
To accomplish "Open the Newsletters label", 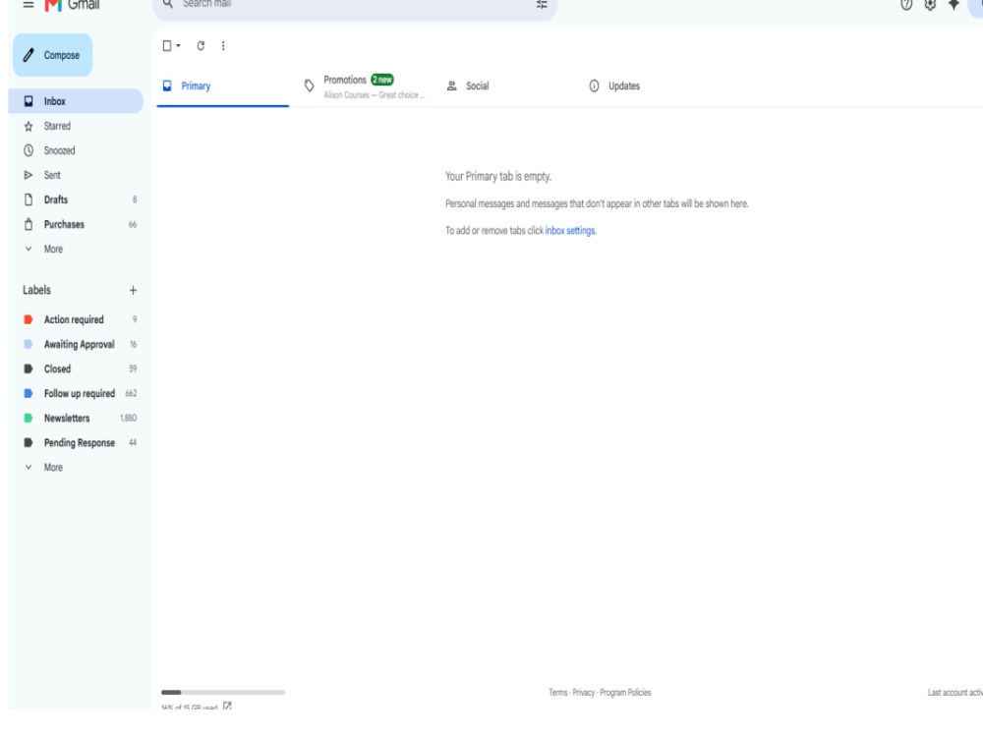I will (x=76, y=418).
